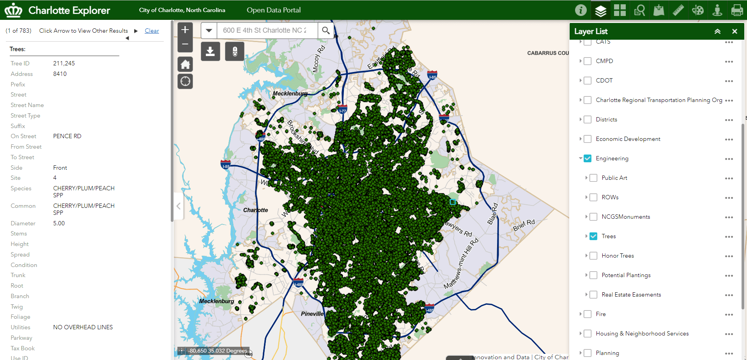Open the search source dropdown arrow
The height and width of the screenshot is (360, 747).
(x=209, y=30)
